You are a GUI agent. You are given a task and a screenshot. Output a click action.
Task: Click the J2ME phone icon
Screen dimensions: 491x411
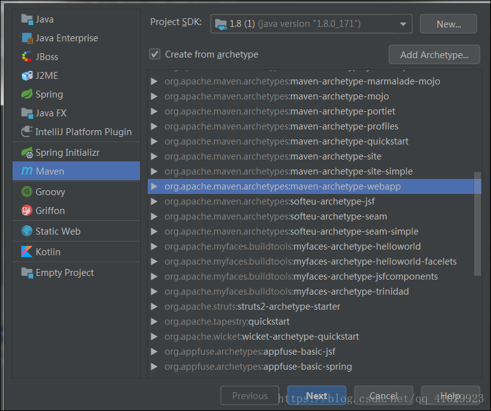pos(27,76)
